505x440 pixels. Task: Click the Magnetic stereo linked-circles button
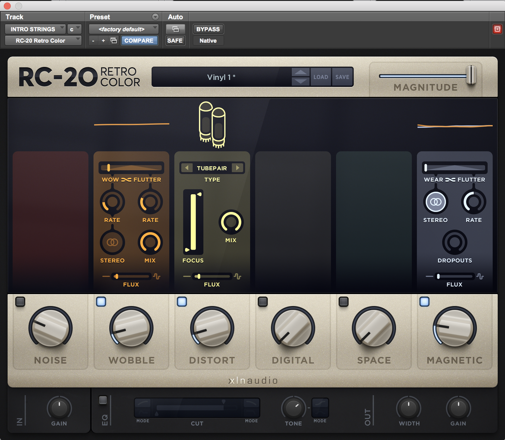coord(436,202)
